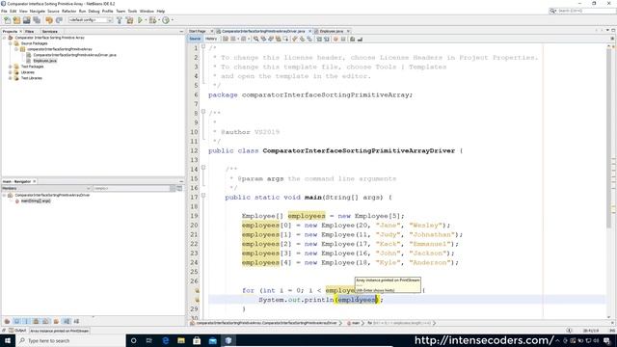This screenshot has width=617, height=347.
Task: Click editor Start Macro Recording red icon
Action: [335, 39]
